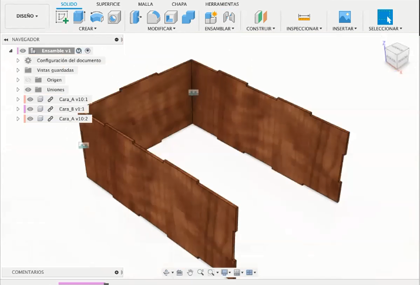Expand Configuración del documento node
This screenshot has height=285, width=420.
click(18, 61)
